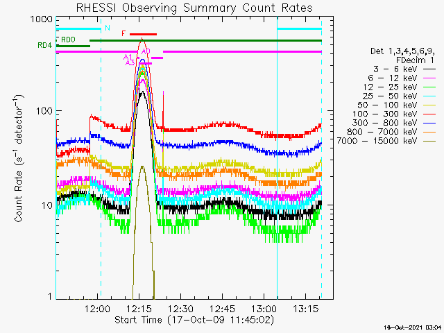
Task: Click the 'FDecim 1' label
Action: (x=415, y=60)
